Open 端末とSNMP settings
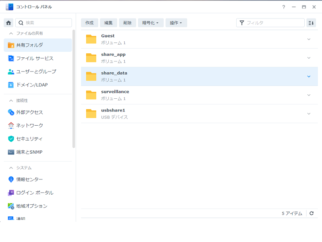The width and height of the screenshot is (322, 242). click(x=38, y=152)
